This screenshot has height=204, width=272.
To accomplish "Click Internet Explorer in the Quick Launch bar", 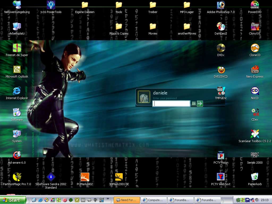I will [40, 200].
